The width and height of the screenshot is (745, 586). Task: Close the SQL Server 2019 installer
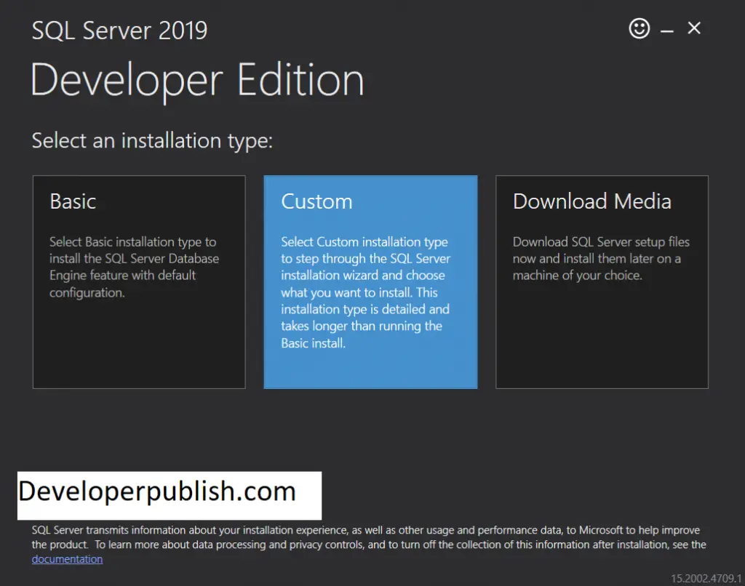click(694, 28)
